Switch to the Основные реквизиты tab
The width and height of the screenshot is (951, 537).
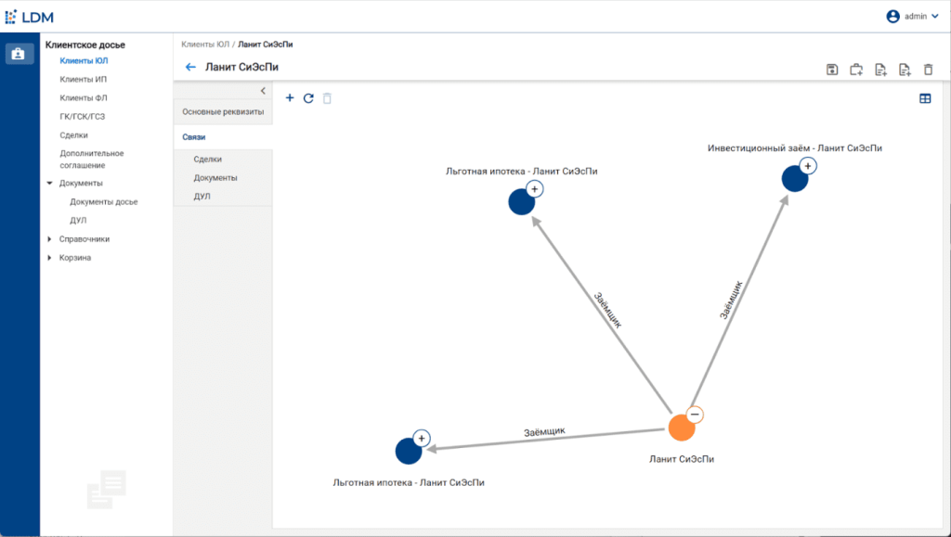tap(222, 111)
